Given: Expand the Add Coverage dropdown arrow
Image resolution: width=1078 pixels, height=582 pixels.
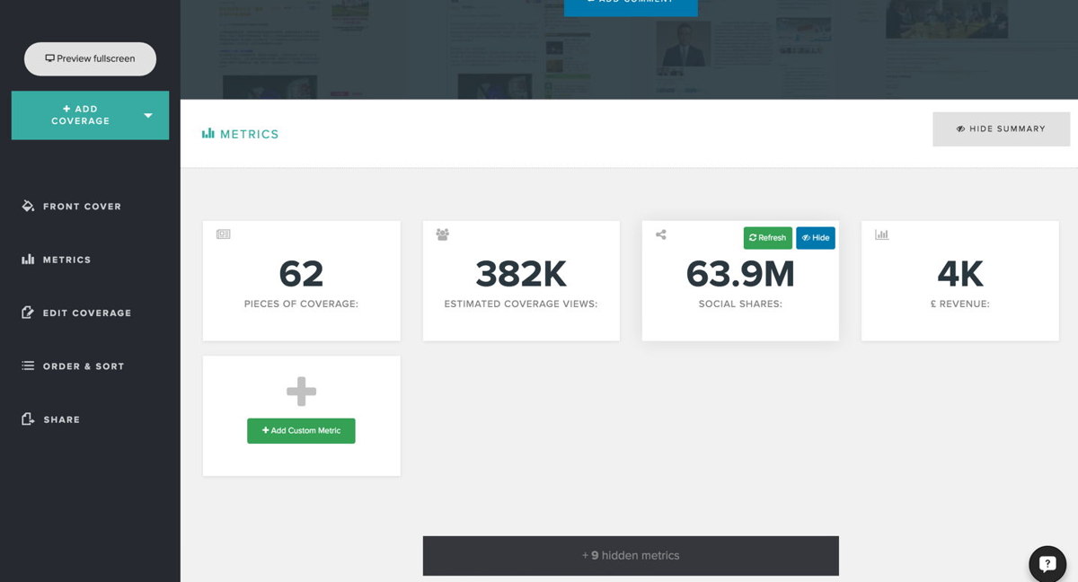Looking at the screenshot, I should coord(148,116).
